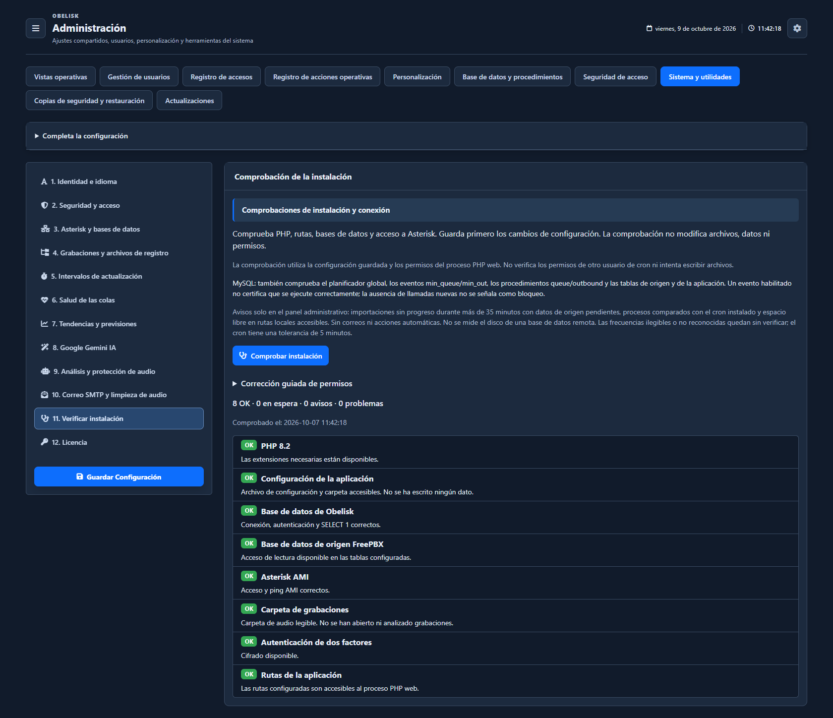Viewport: 833px width, 718px height.
Task: Click the summary line 8 OK 0 problemas
Action: point(308,404)
